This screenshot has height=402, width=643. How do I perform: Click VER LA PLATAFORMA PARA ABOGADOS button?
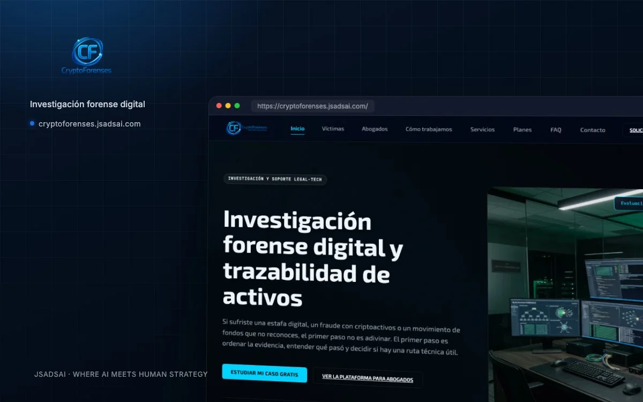click(368, 378)
